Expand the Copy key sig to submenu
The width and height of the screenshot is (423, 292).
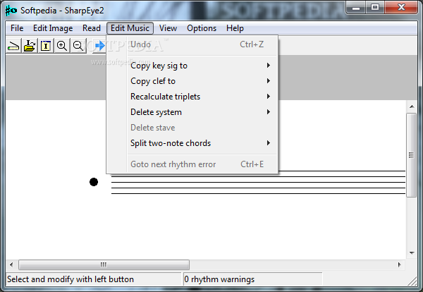(192, 66)
